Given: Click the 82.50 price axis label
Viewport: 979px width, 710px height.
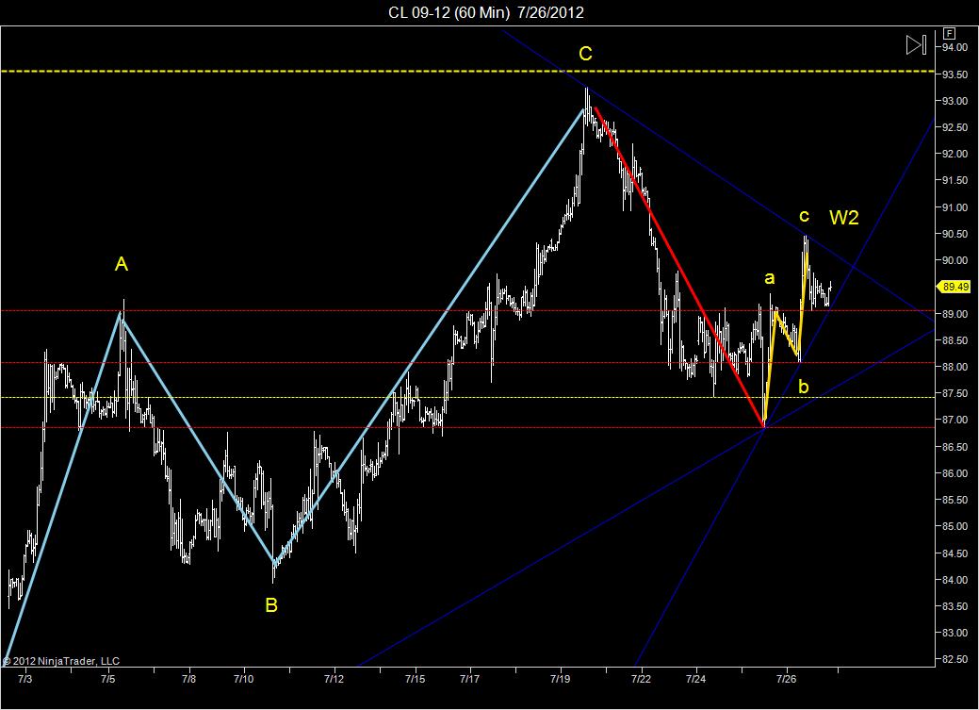Looking at the screenshot, I should coord(955,659).
